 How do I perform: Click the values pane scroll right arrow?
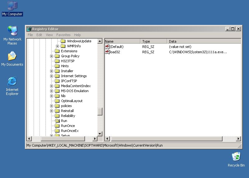tap(238, 138)
